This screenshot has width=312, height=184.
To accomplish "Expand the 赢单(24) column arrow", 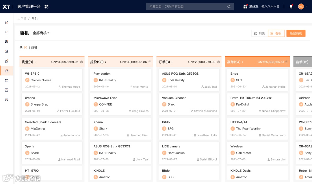I will click(243, 62).
